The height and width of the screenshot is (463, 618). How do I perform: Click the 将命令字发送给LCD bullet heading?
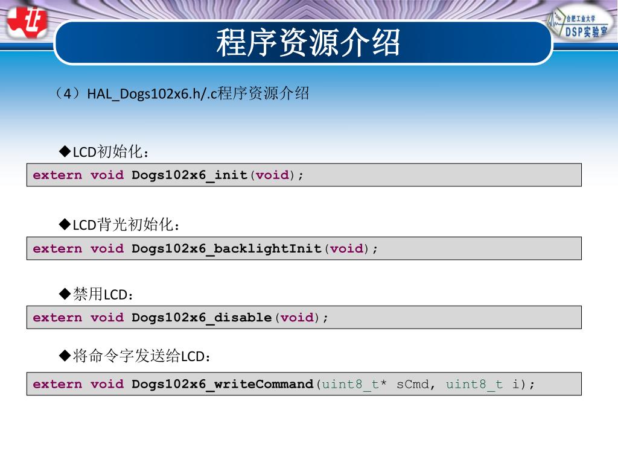pos(135,356)
